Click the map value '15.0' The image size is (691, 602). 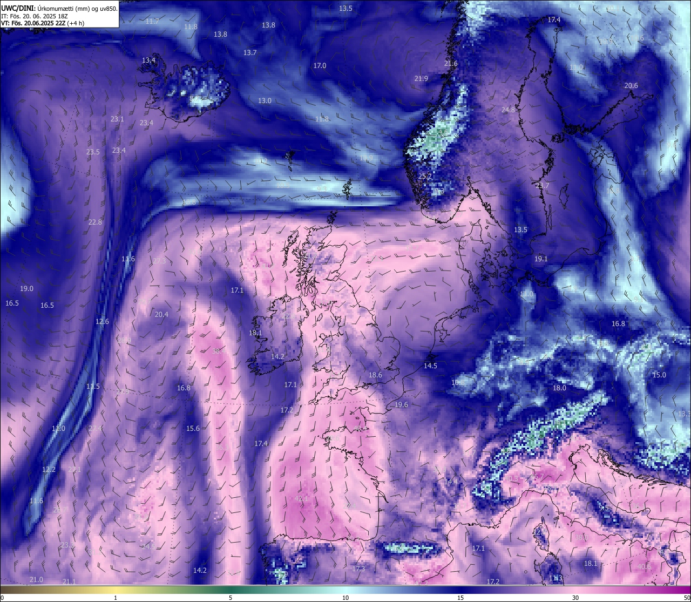click(659, 375)
